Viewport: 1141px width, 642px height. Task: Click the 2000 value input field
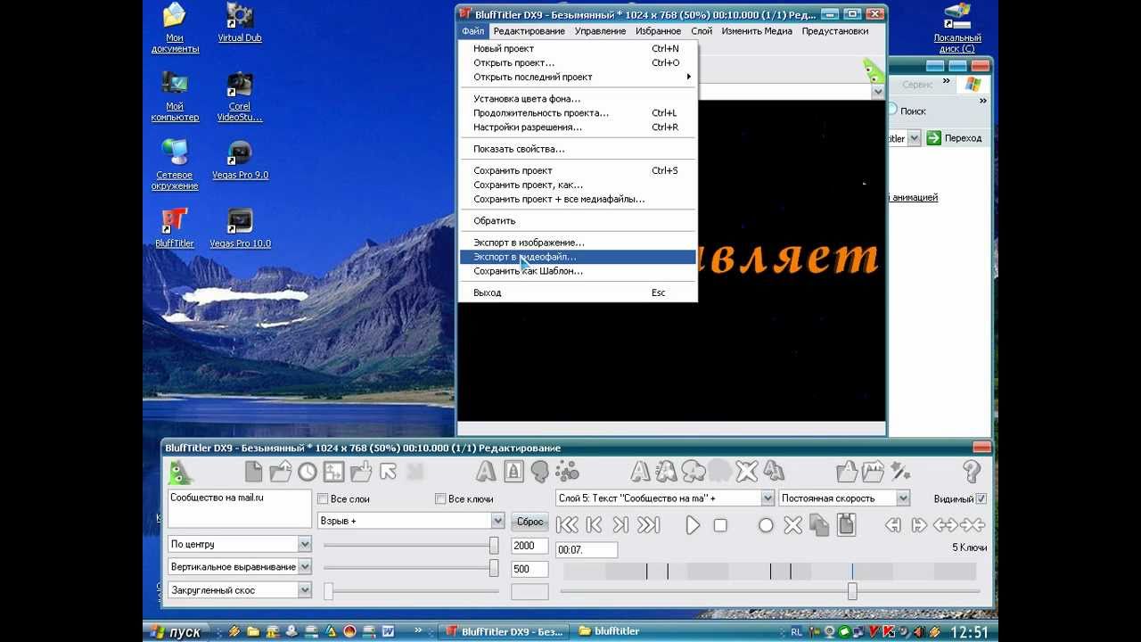(x=529, y=545)
